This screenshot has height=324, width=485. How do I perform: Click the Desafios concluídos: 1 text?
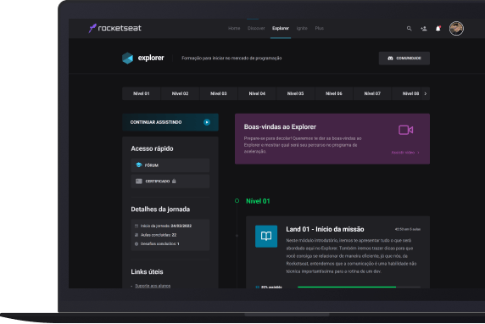point(160,244)
